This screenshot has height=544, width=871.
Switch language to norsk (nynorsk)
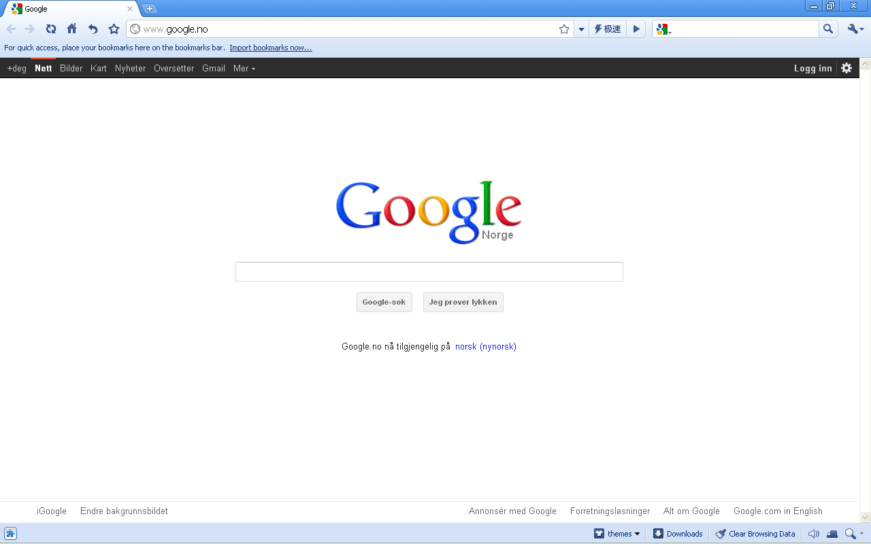(x=486, y=346)
